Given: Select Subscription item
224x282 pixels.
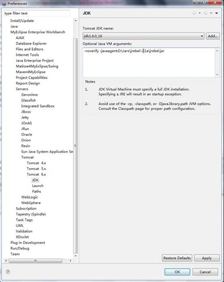Looking at the screenshot, I should pos(26,209).
